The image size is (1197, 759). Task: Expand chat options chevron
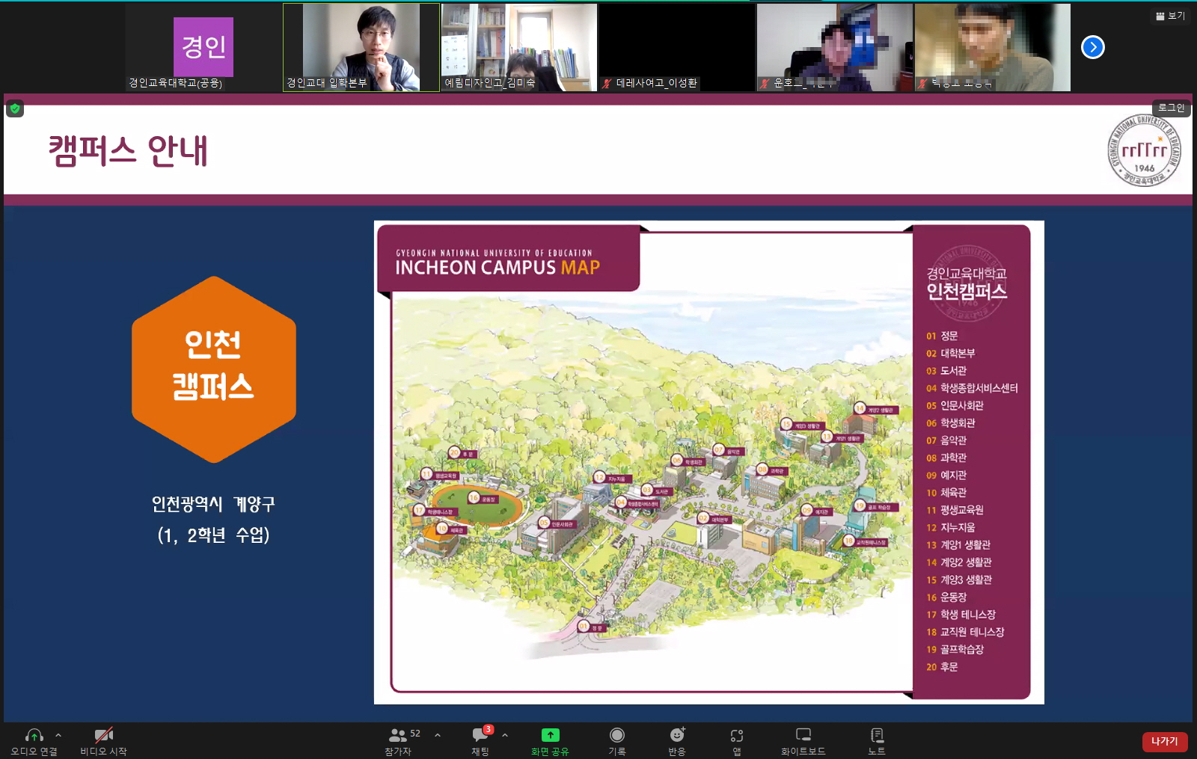(x=505, y=735)
